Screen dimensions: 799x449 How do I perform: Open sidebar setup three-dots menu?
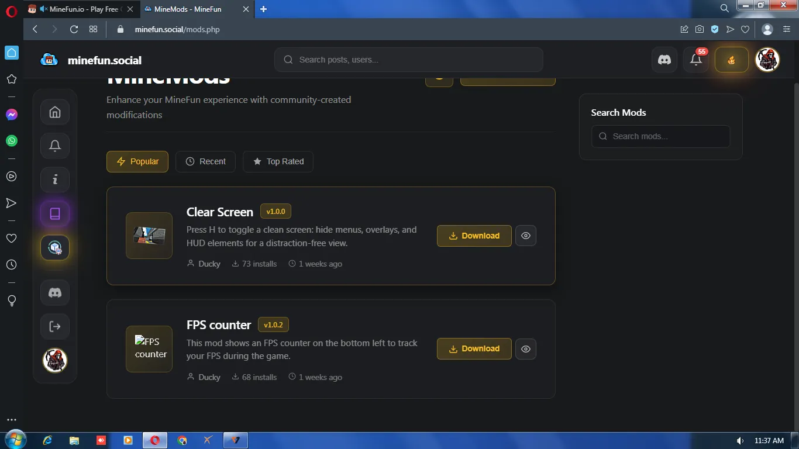[12, 420]
